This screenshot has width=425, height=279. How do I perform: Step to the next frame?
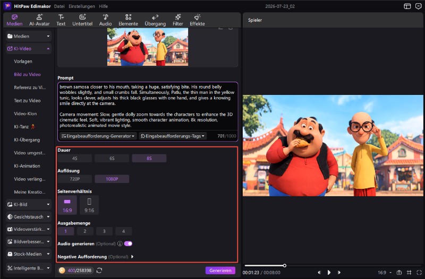pyautogui.click(x=339, y=273)
